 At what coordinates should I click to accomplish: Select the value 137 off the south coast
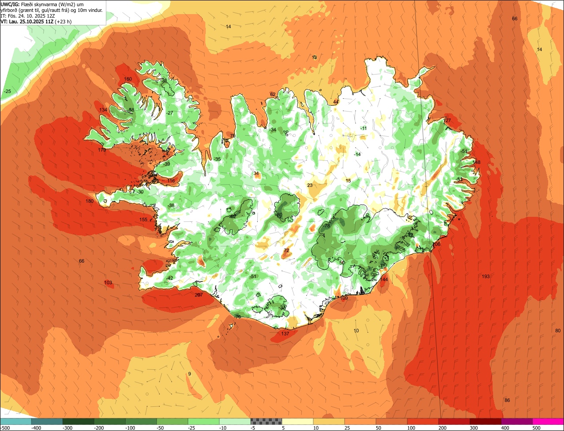pyautogui.click(x=285, y=334)
